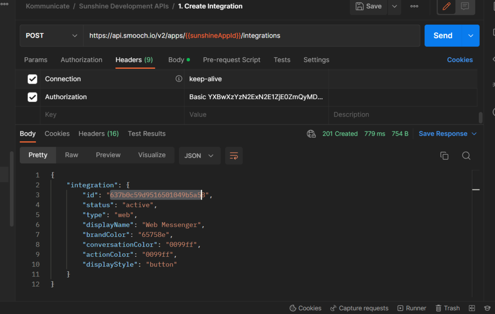The width and height of the screenshot is (495, 314).
Task: Open Trash from the status bar
Action: pos(448,308)
